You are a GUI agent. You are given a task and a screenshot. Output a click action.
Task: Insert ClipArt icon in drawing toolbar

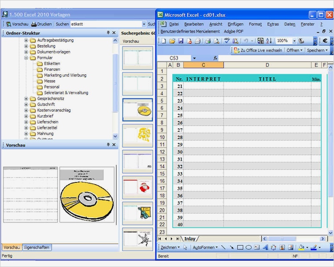pyautogui.click(x=282, y=247)
